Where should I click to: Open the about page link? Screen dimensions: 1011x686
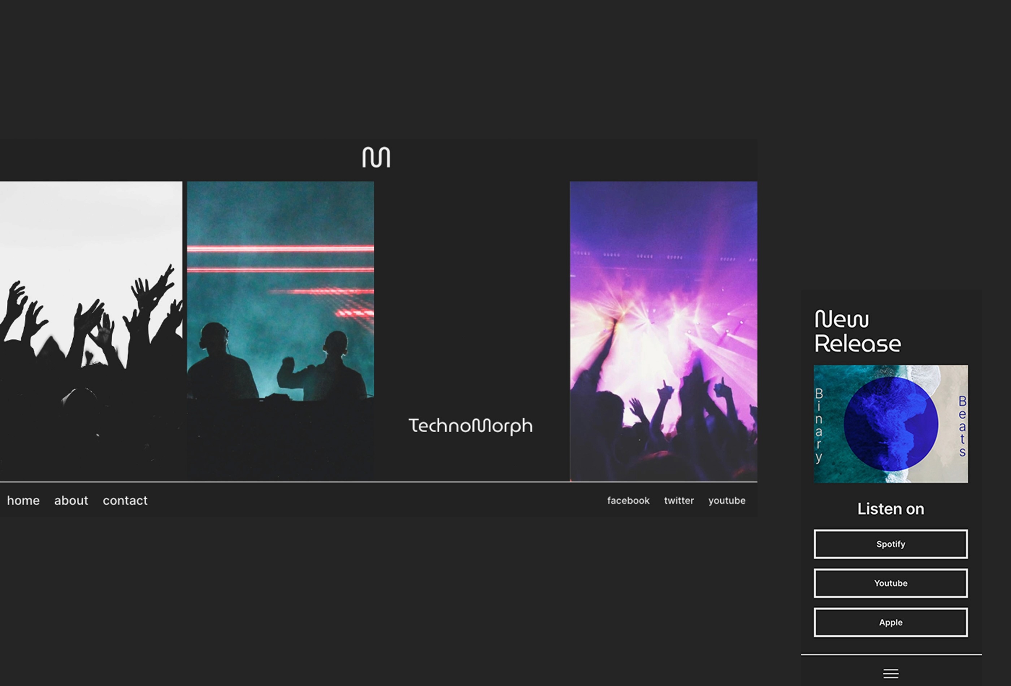[x=71, y=500]
